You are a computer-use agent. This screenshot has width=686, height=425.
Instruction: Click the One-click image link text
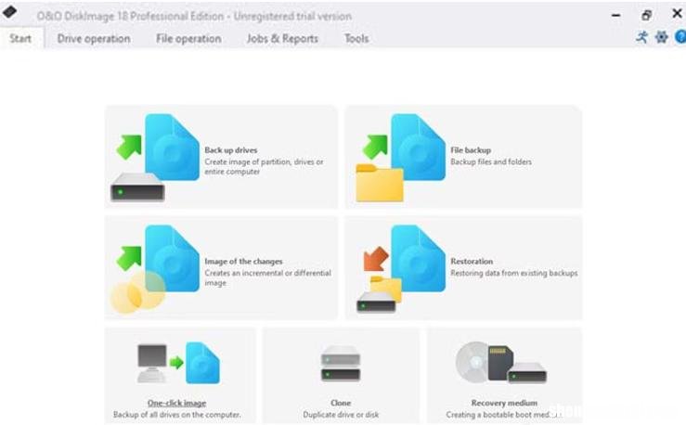tap(176, 403)
